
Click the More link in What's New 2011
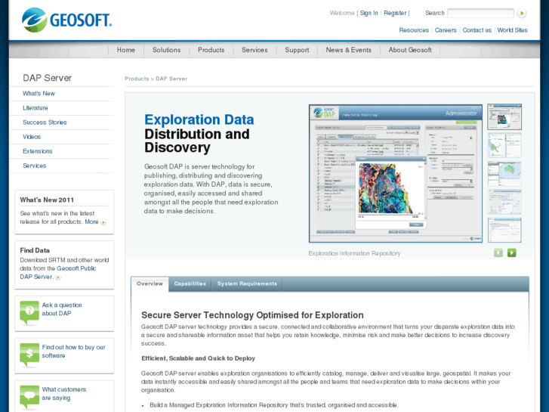point(91,221)
